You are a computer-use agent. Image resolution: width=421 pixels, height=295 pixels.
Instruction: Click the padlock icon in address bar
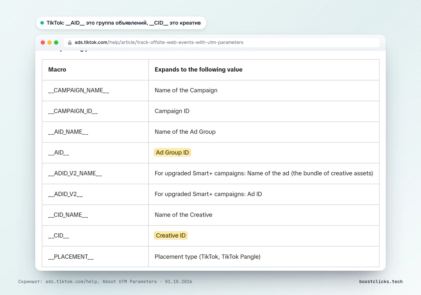tap(70, 42)
